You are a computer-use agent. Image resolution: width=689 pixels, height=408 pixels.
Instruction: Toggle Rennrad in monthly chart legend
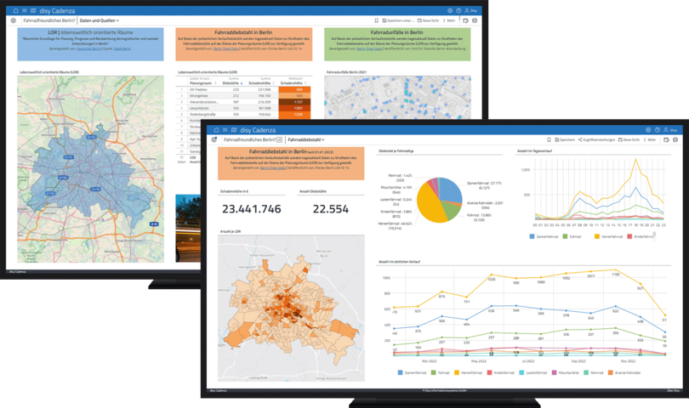[593, 372]
